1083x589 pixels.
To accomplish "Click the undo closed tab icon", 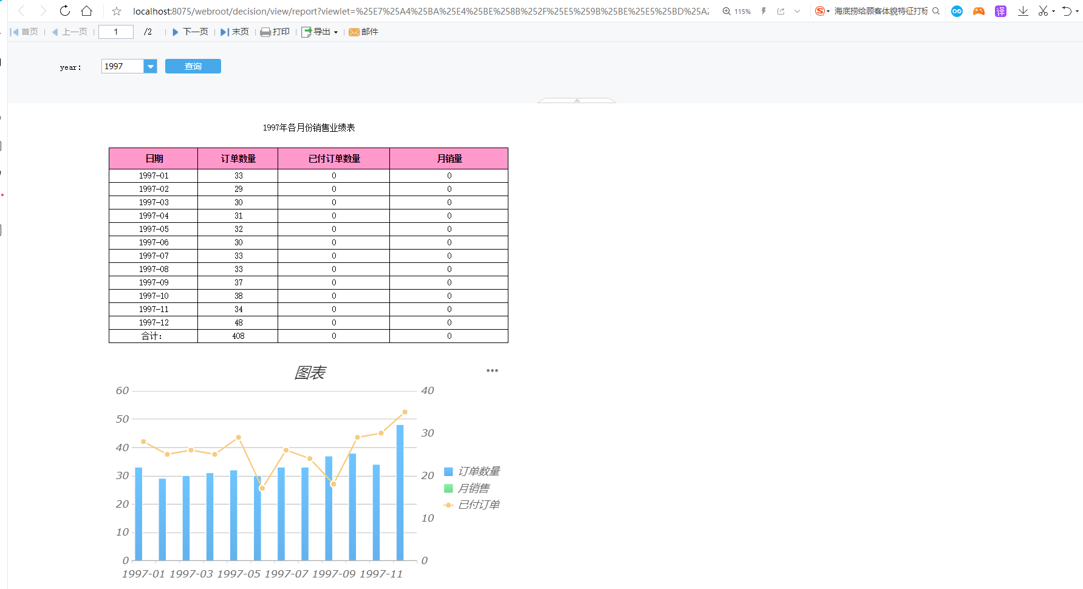I will coord(1067,11).
